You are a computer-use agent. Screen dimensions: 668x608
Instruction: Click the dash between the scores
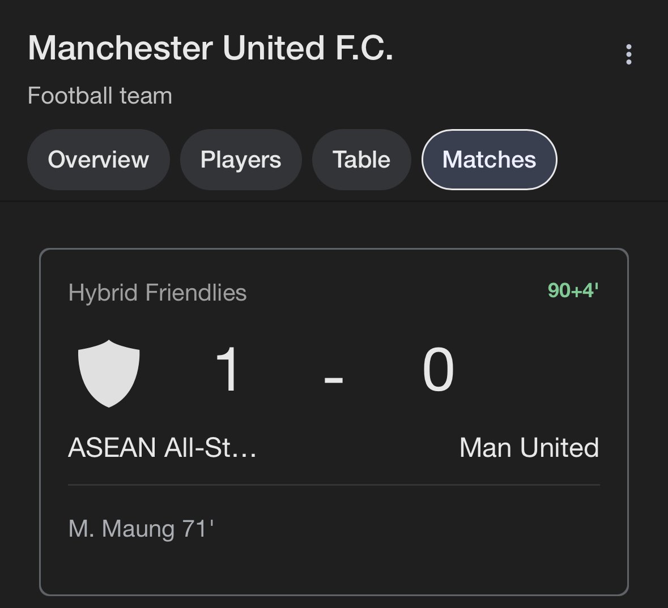(x=333, y=379)
